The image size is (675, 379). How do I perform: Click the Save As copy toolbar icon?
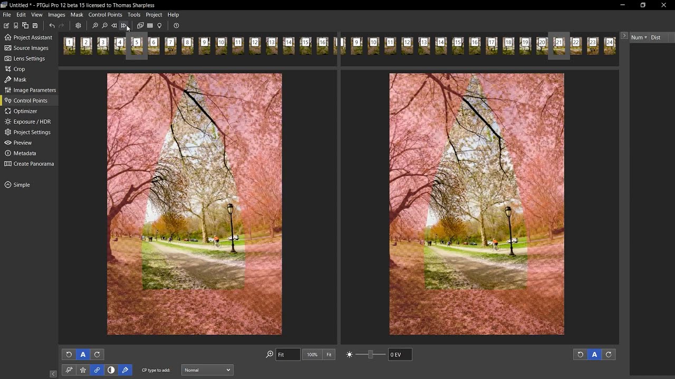point(25,25)
